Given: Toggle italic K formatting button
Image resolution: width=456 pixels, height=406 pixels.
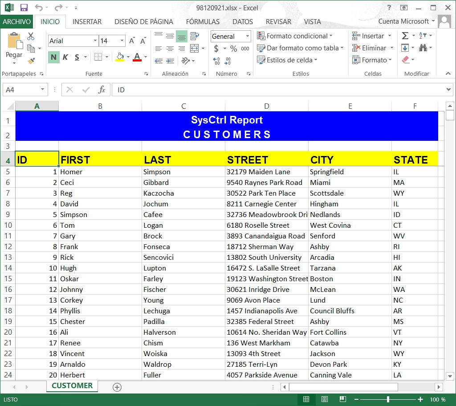Looking at the screenshot, I should pyautogui.click(x=65, y=57).
